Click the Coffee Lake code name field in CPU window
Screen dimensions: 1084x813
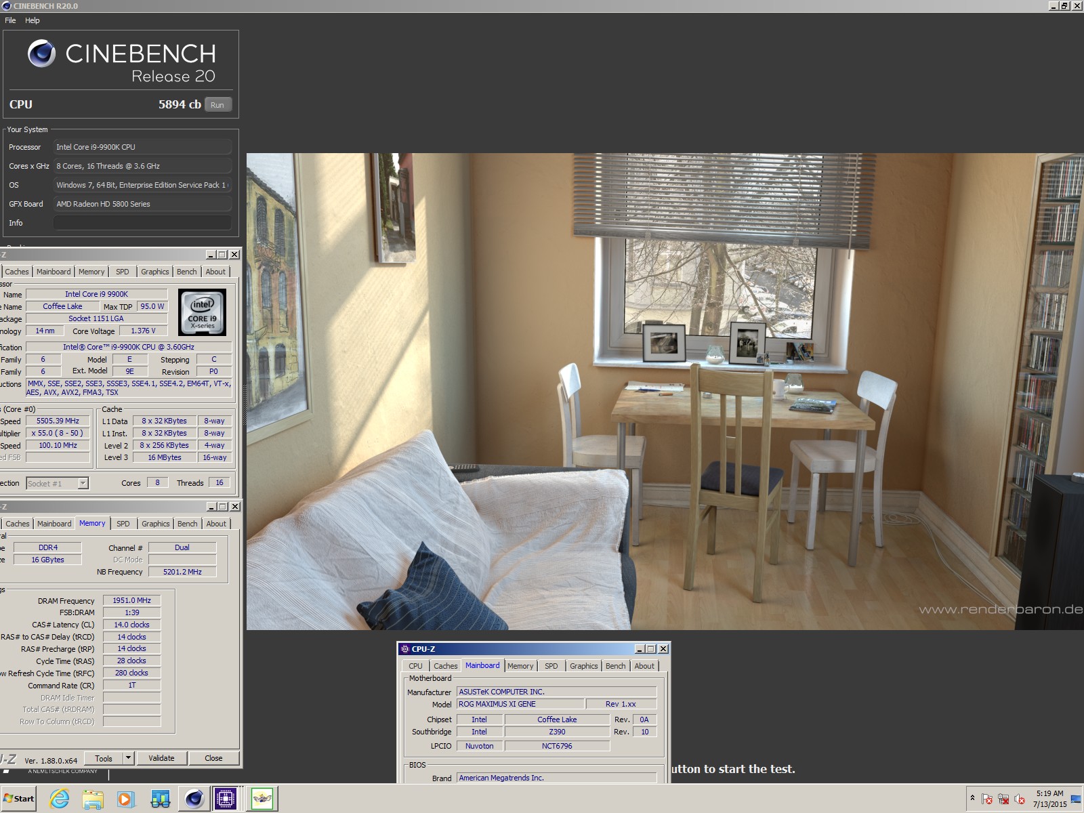[62, 307]
